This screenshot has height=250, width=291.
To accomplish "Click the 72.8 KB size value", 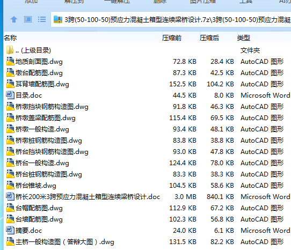I will coord(185,62).
